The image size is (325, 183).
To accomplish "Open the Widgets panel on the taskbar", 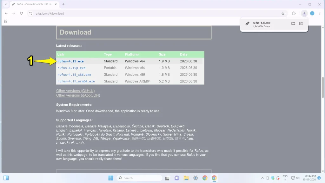I will point(6,178).
